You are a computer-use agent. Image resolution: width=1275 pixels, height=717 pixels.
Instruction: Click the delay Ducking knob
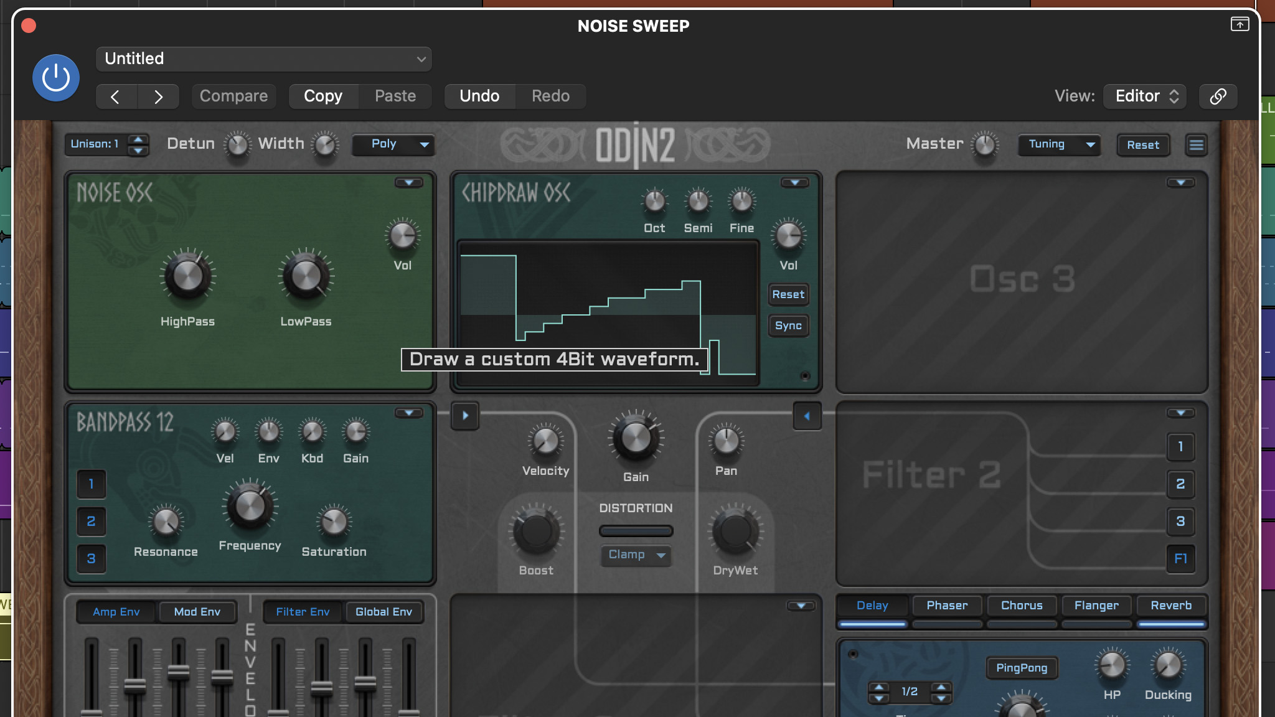(x=1168, y=665)
